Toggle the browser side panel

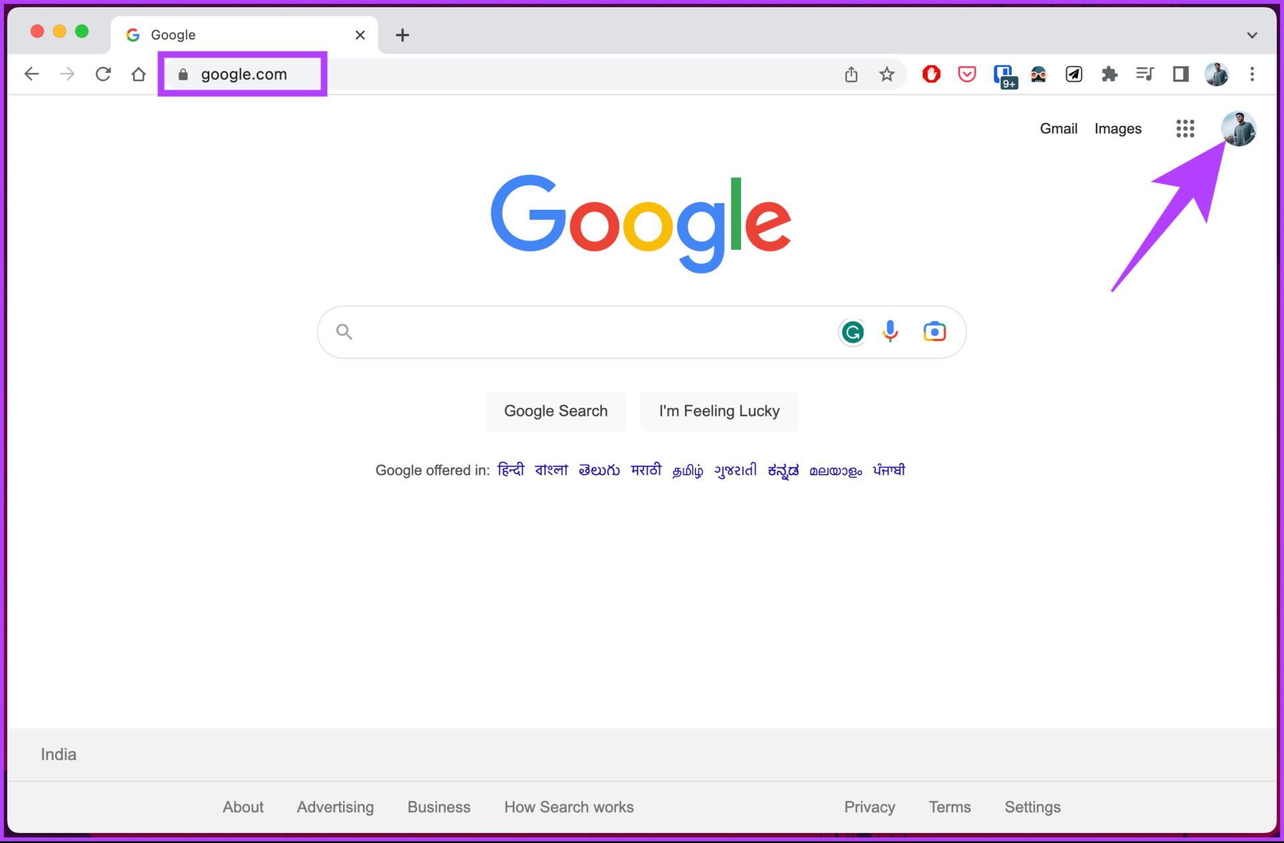pos(1181,74)
